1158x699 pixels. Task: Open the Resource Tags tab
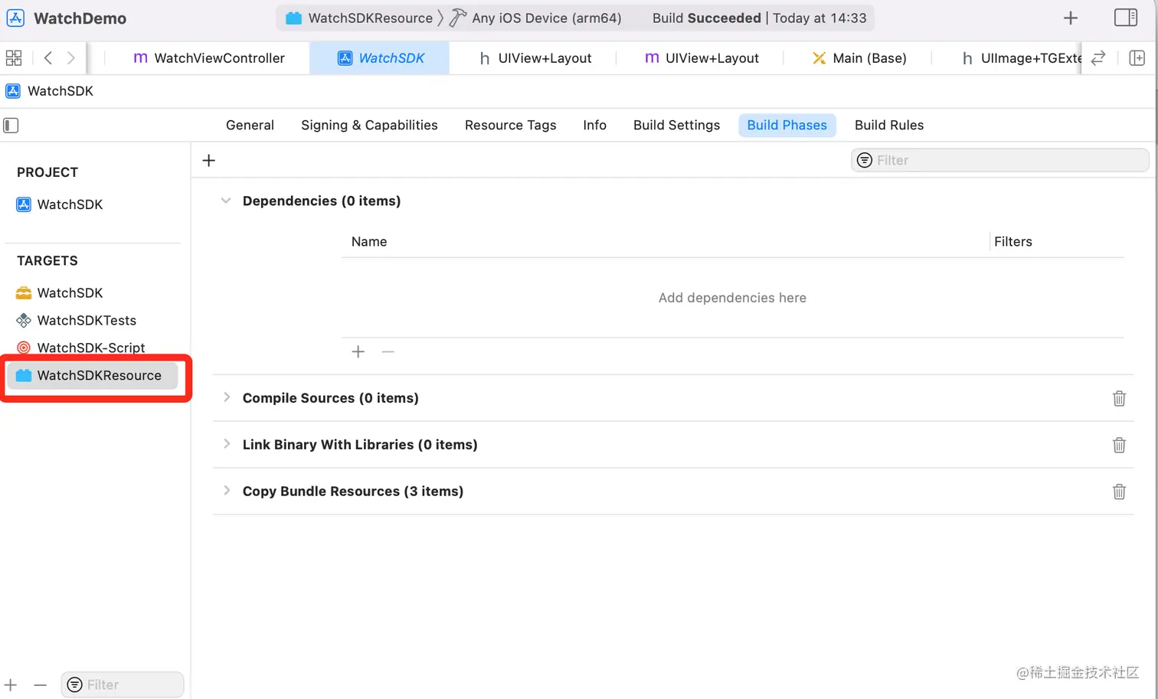click(x=510, y=126)
